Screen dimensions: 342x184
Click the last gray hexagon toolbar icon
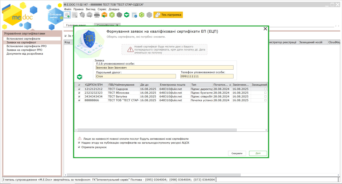pyautogui.click(x=149, y=15)
